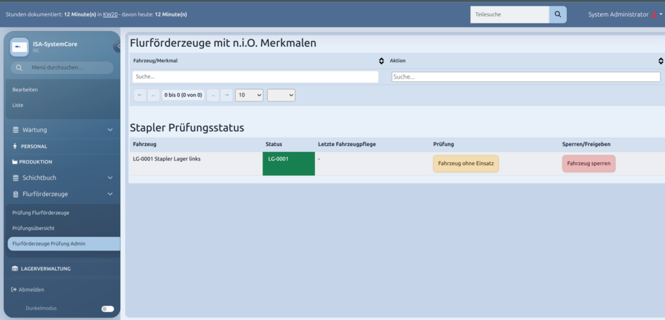Open the Liste menu item

tap(18, 105)
